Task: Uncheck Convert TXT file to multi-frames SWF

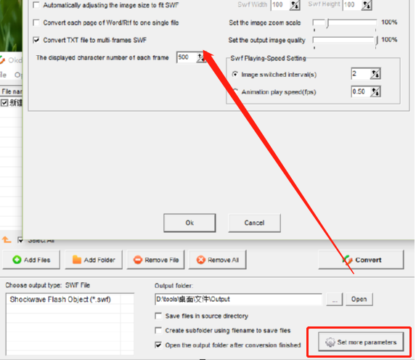Action: point(36,40)
